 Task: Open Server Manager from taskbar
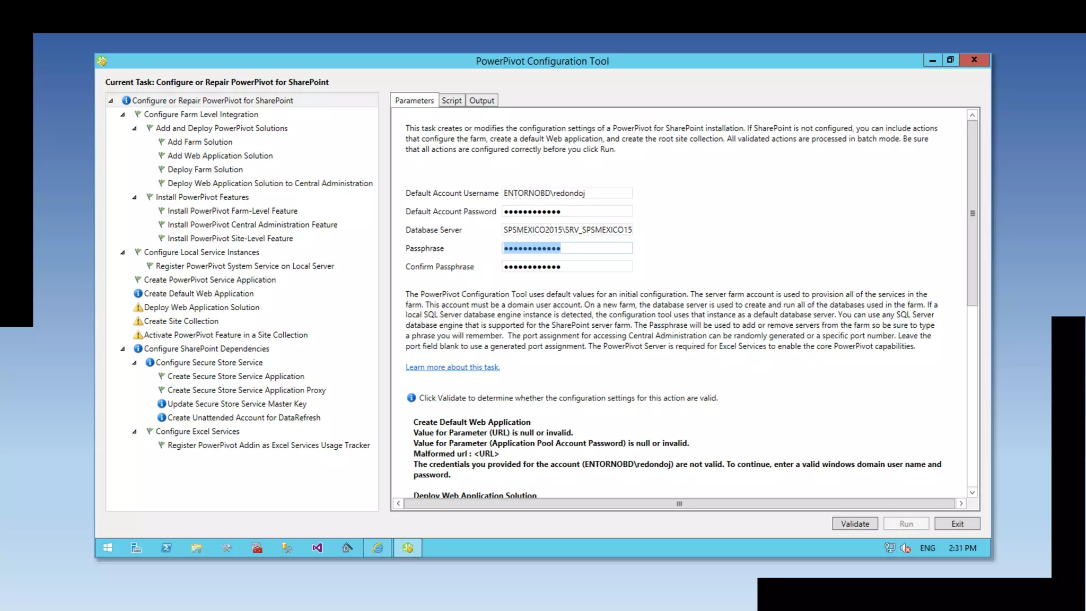136,548
